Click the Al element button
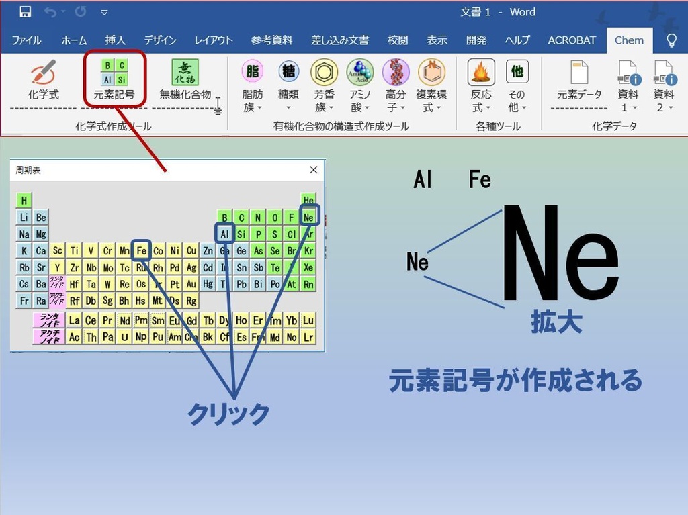 (224, 234)
